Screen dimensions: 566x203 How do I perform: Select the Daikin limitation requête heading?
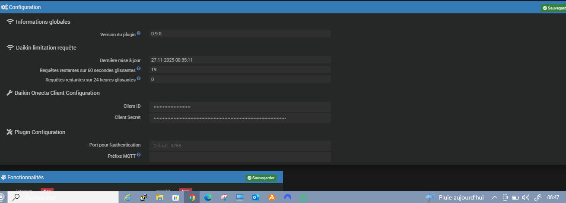coord(46,47)
